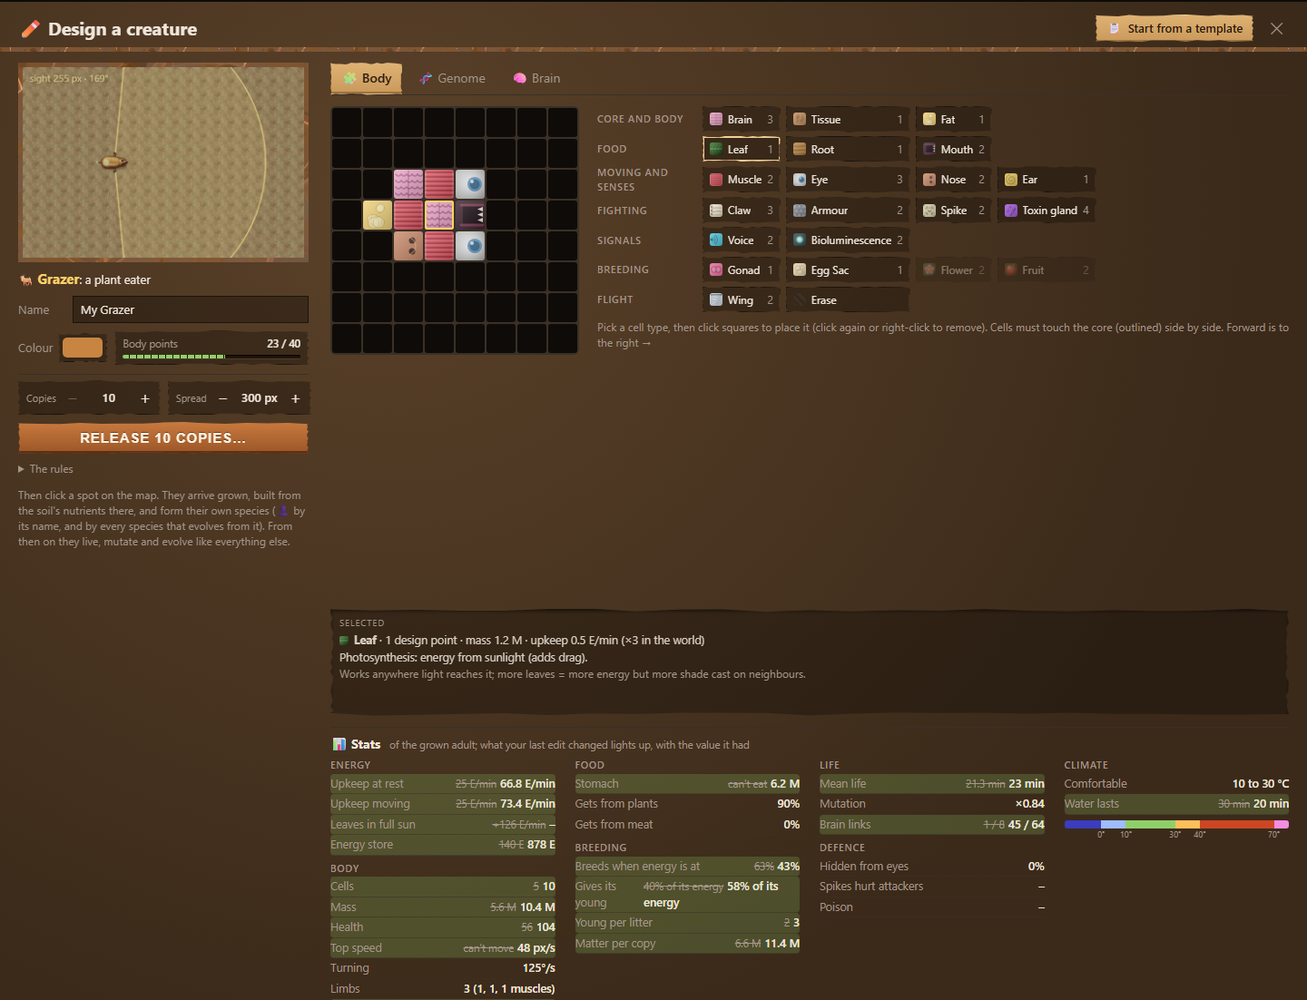Increase the Copies count
The width and height of the screenshot is (1307, 1000).
click(x=144, y=398)
